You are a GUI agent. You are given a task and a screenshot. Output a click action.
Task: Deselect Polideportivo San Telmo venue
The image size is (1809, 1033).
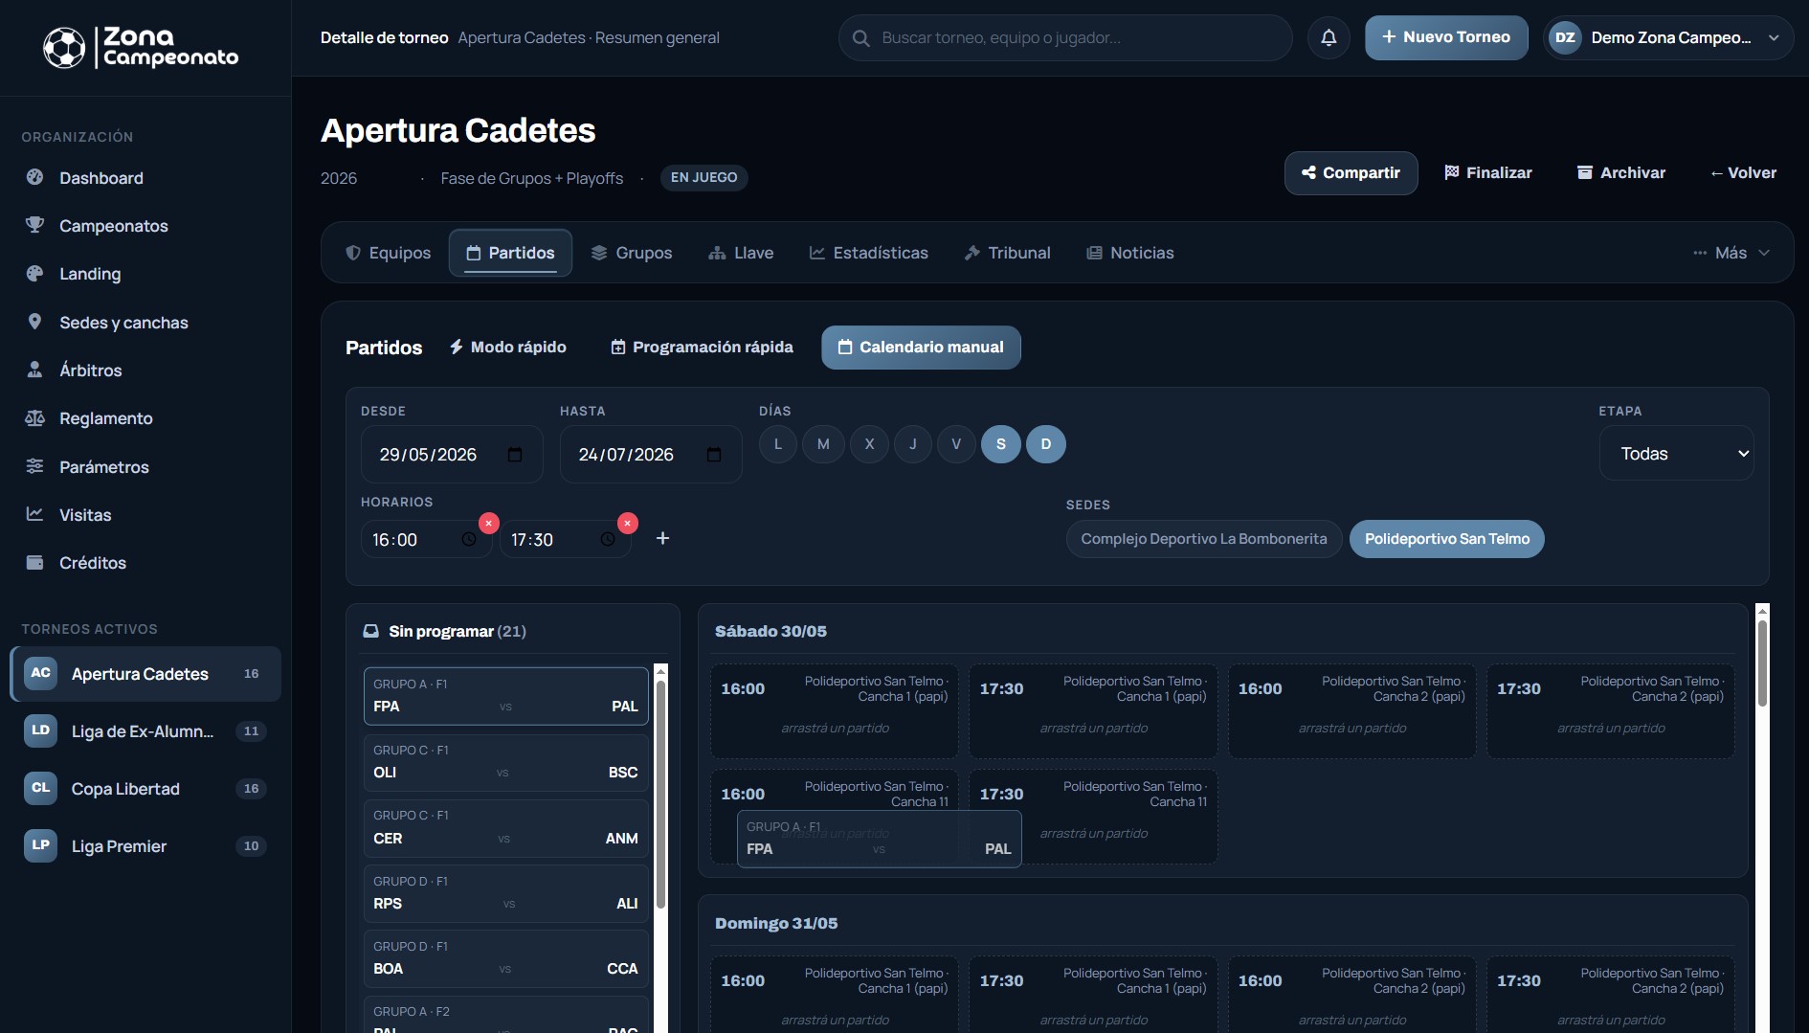point(1447,539)
